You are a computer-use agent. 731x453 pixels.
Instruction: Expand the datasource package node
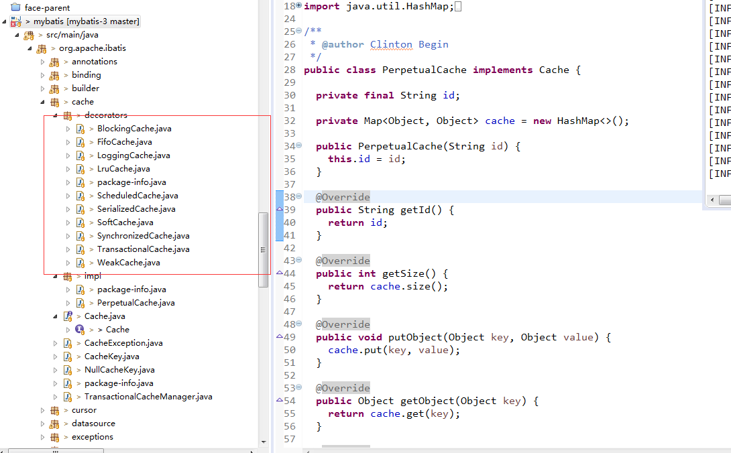(x=42, y=424)
